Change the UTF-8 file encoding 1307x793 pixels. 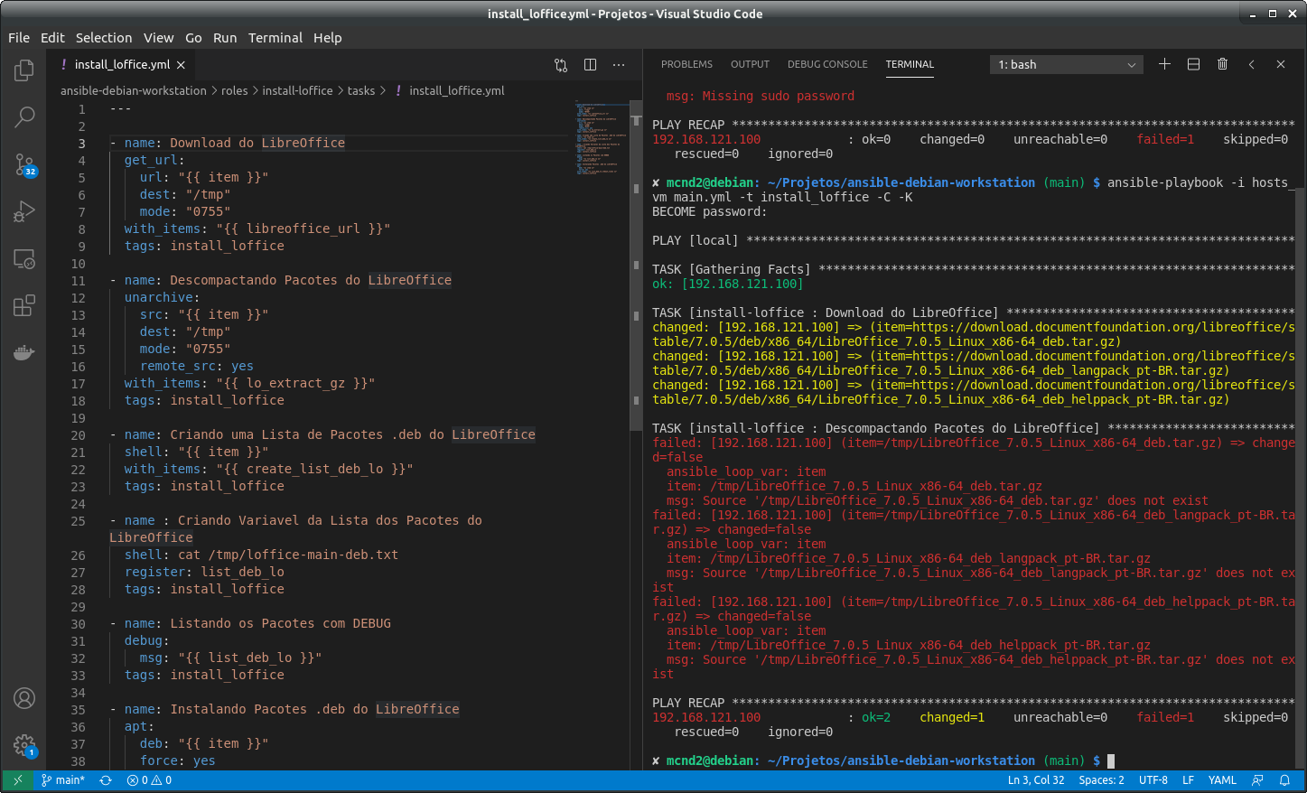(1153, 780)
